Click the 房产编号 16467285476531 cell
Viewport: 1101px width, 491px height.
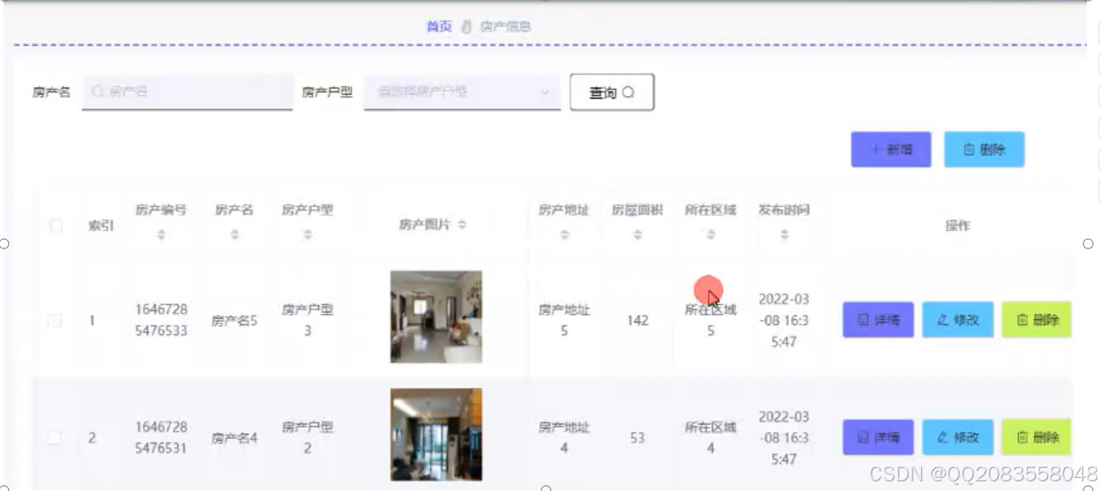160,438
